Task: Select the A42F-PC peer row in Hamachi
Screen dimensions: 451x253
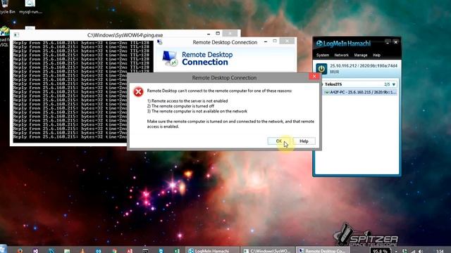Action: (360, 92)
